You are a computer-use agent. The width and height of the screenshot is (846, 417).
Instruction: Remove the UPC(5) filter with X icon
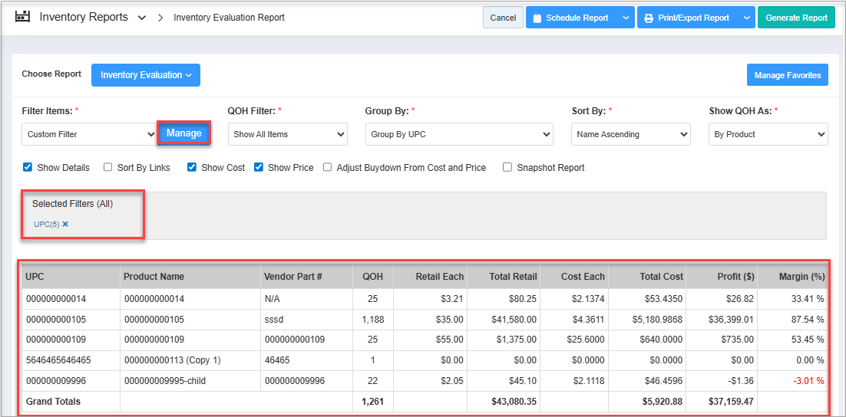click(x=65, y=224)
